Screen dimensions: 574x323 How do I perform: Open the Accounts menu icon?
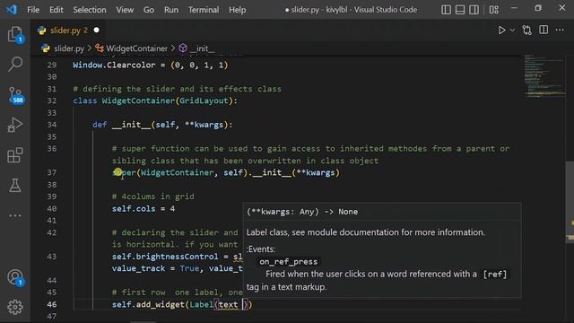point(15,277)
